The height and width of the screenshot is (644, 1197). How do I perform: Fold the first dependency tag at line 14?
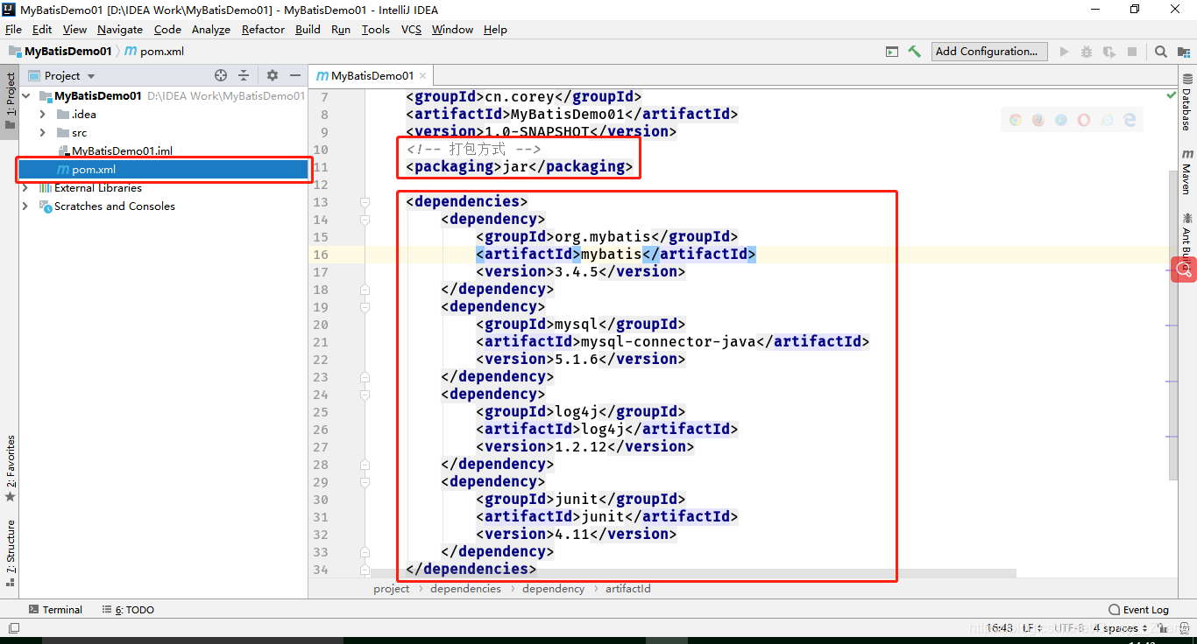pos(365,220)
